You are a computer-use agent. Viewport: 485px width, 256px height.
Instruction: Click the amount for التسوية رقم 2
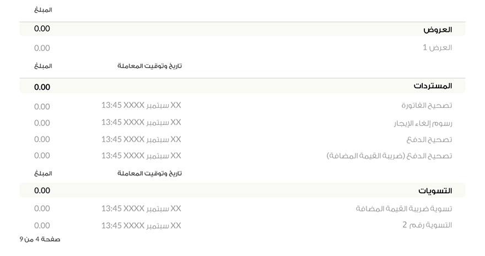tap(42, 225)
